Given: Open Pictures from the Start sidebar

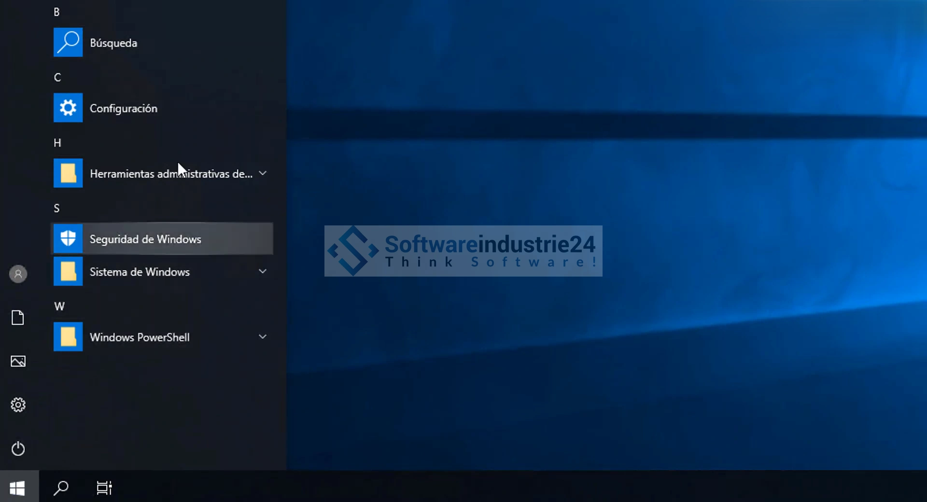Looking at the screenshot, I should tap(18, 361).
